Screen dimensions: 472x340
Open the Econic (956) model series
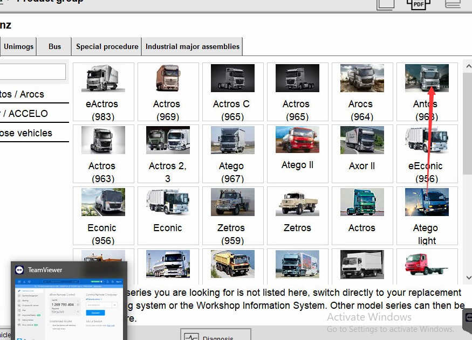coord(103,216)
